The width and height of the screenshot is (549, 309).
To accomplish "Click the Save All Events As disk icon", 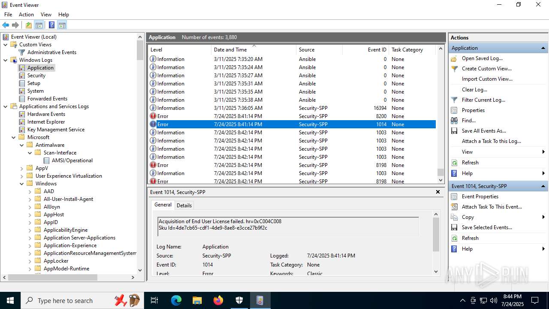I will (455, 131).
